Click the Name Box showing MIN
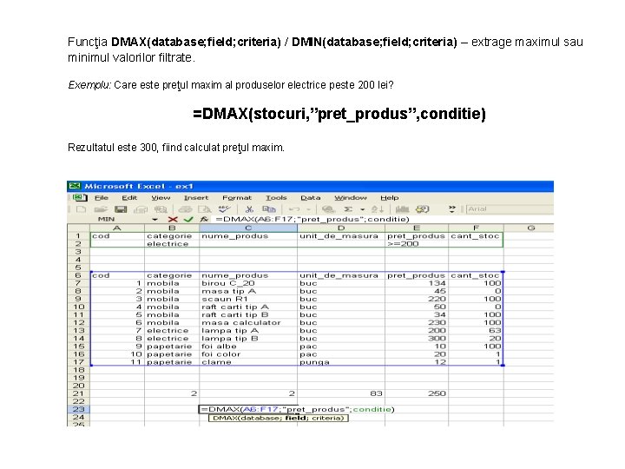The width and height of the screenshot is (625, 469). [x=106, y=220]
